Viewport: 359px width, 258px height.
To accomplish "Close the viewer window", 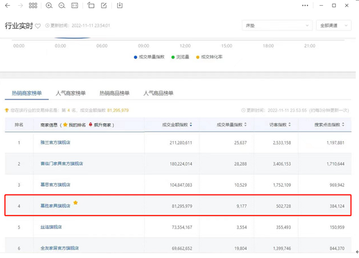I will (347, 6).
